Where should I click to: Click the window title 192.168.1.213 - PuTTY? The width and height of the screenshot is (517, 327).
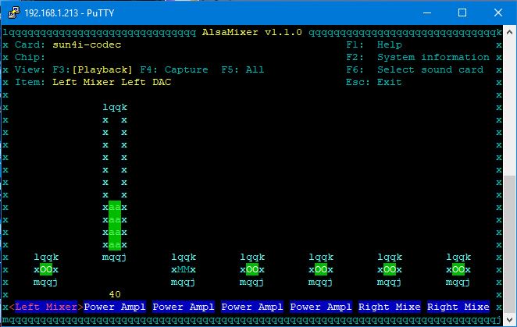pyautogui.click(x=70, y=12)
